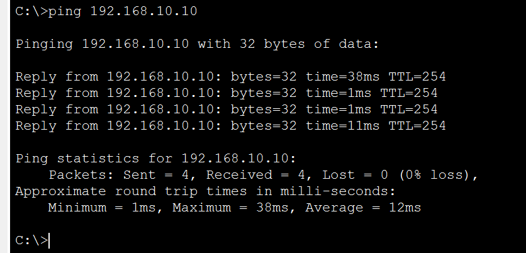Click the 'Ping statistics for' heading line
Screen dimensions: 526x253
[x=156, y=159]
